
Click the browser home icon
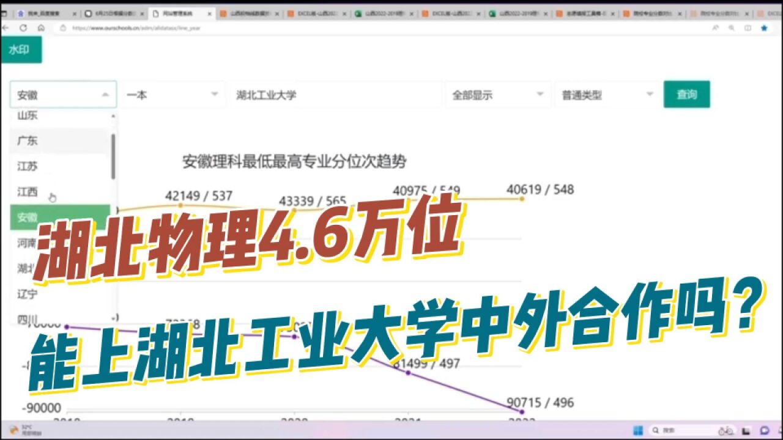pyautogui.click(x=41, y=28)
